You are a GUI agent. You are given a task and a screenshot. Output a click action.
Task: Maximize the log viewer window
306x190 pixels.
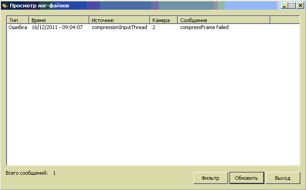point(292,6)
